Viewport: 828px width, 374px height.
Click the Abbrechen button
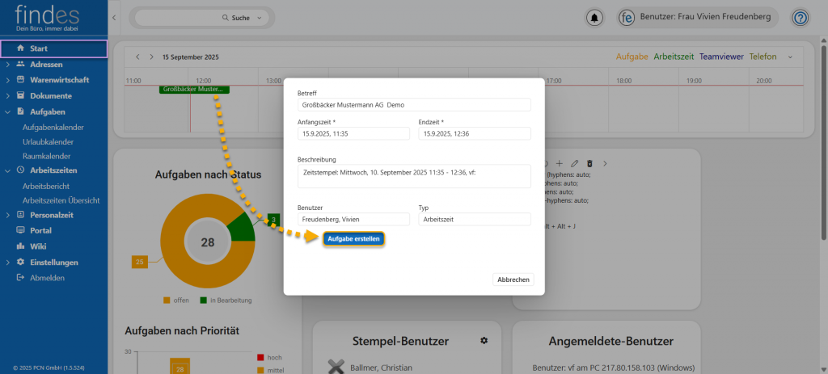513,279
